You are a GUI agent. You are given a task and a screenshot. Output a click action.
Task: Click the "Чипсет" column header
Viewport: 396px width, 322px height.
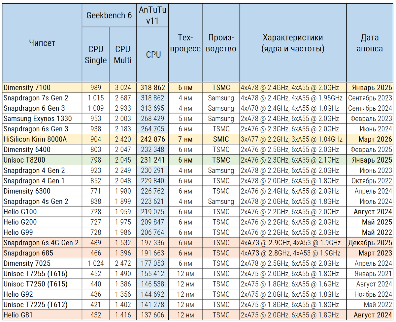click(x=42, y=43)
